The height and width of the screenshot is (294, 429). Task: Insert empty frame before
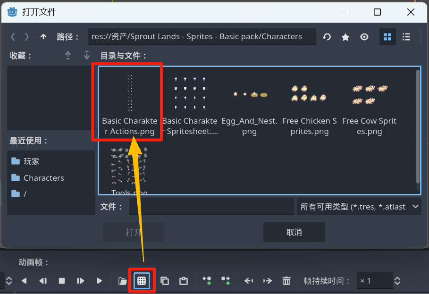point(207,281)
